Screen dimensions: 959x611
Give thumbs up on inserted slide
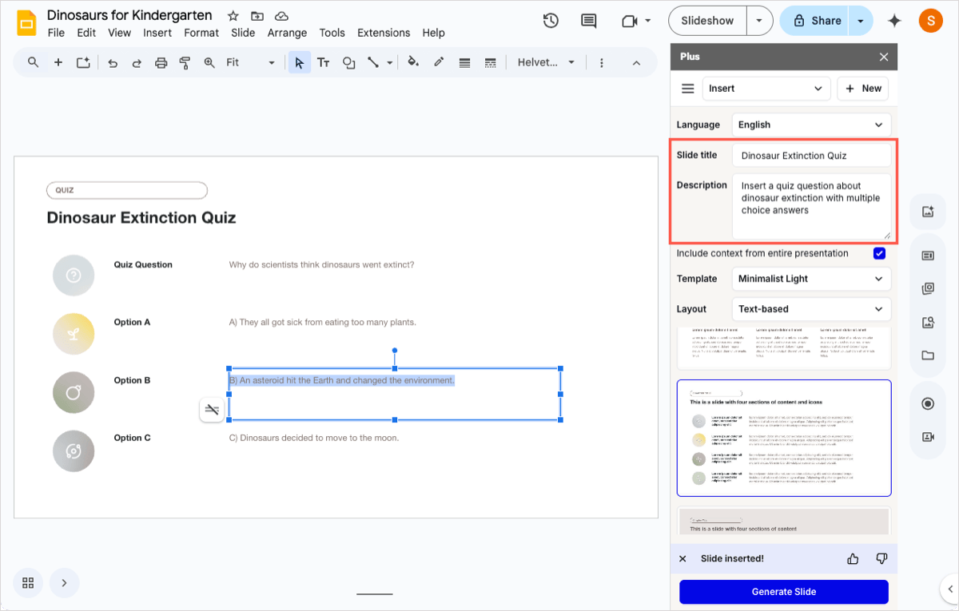point(853,559)
